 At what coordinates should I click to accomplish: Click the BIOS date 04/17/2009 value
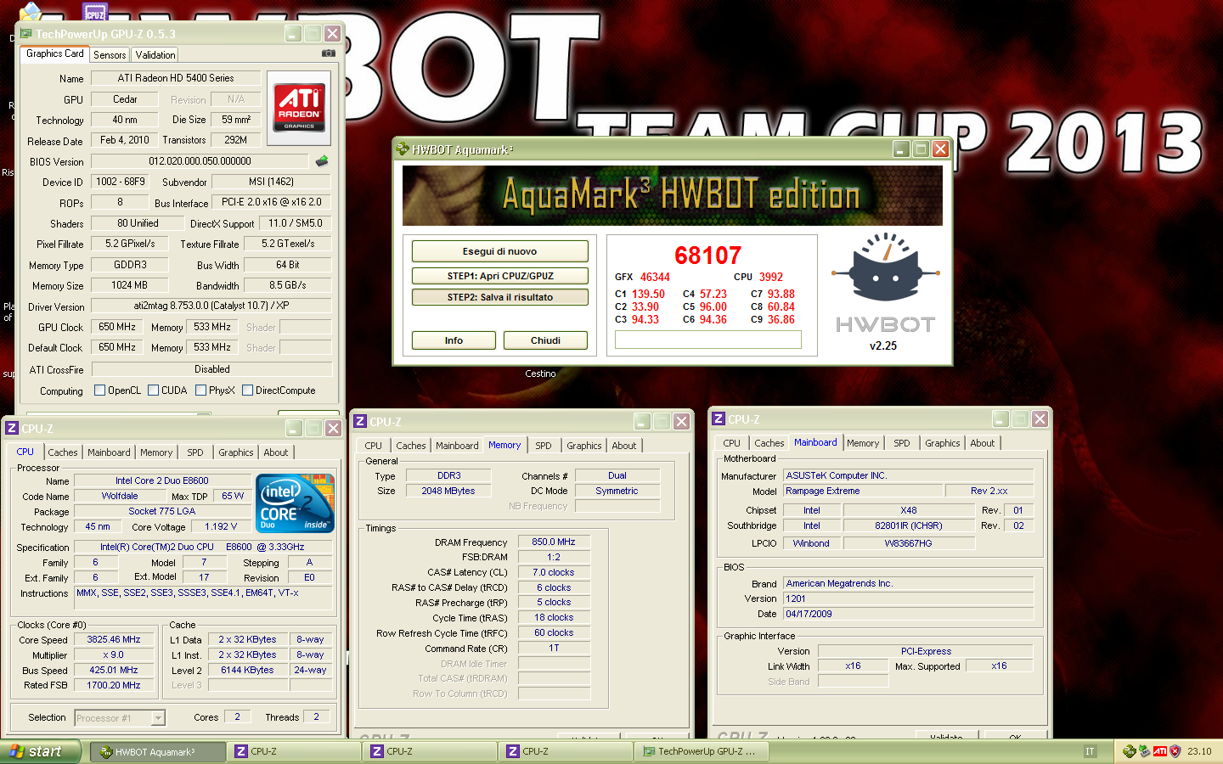coord(908,614)
